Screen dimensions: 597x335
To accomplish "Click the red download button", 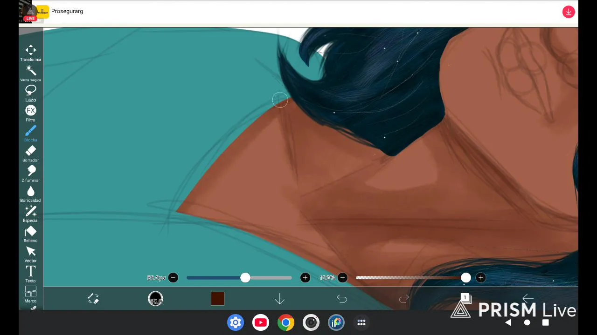I will 568,12.
